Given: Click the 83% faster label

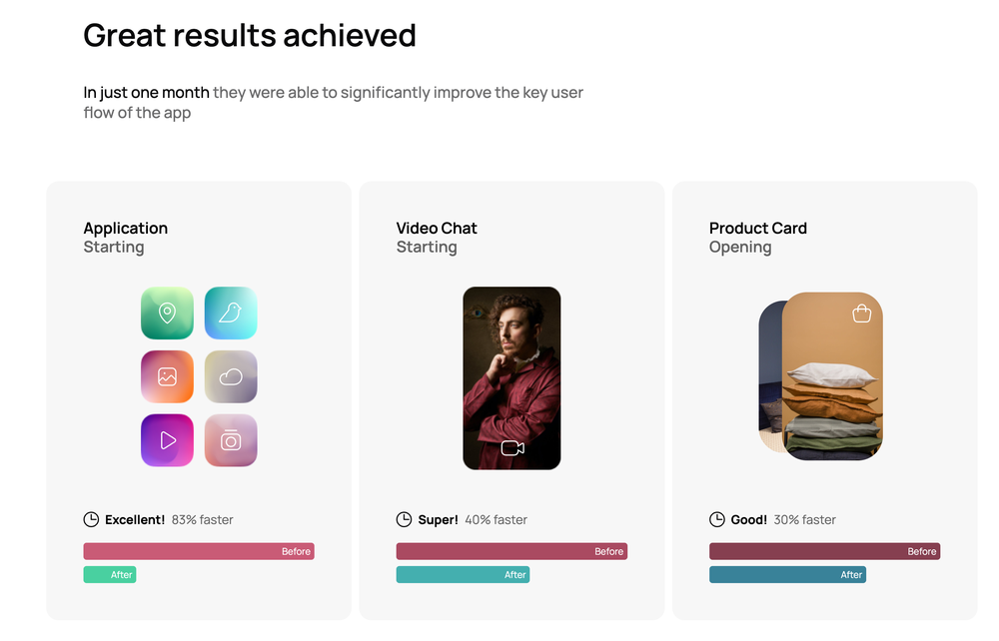Looking at the screenshot, I should point(204,519).
